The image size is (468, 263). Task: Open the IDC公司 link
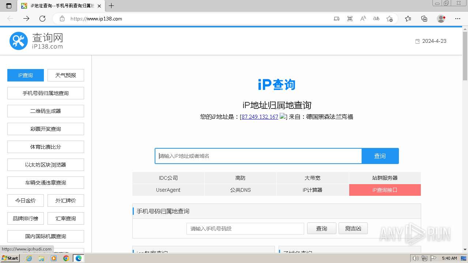[x=168, y=178]
